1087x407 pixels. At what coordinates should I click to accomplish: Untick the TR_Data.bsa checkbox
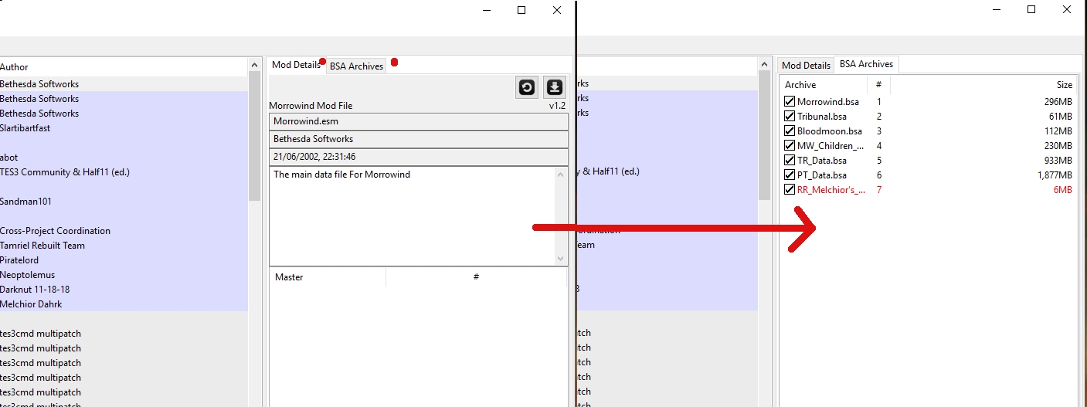click(790, 160)
